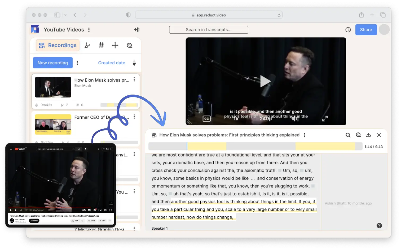This screenshot has width=401, height=250.
Task: Open the transcript magnifier-face icon
Action: [x=358, y=135]
